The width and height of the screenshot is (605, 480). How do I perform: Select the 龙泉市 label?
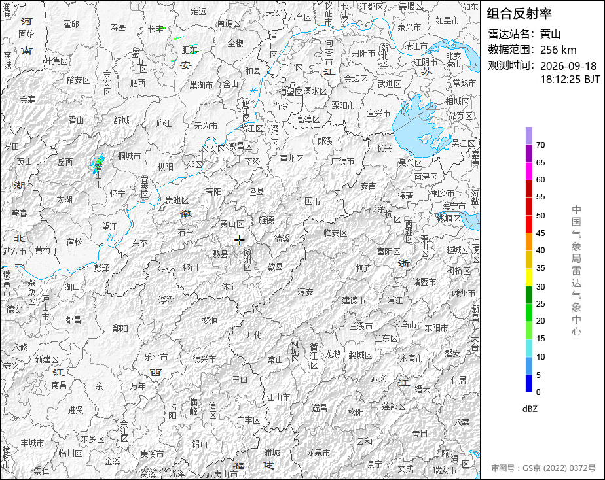point(319,453)
